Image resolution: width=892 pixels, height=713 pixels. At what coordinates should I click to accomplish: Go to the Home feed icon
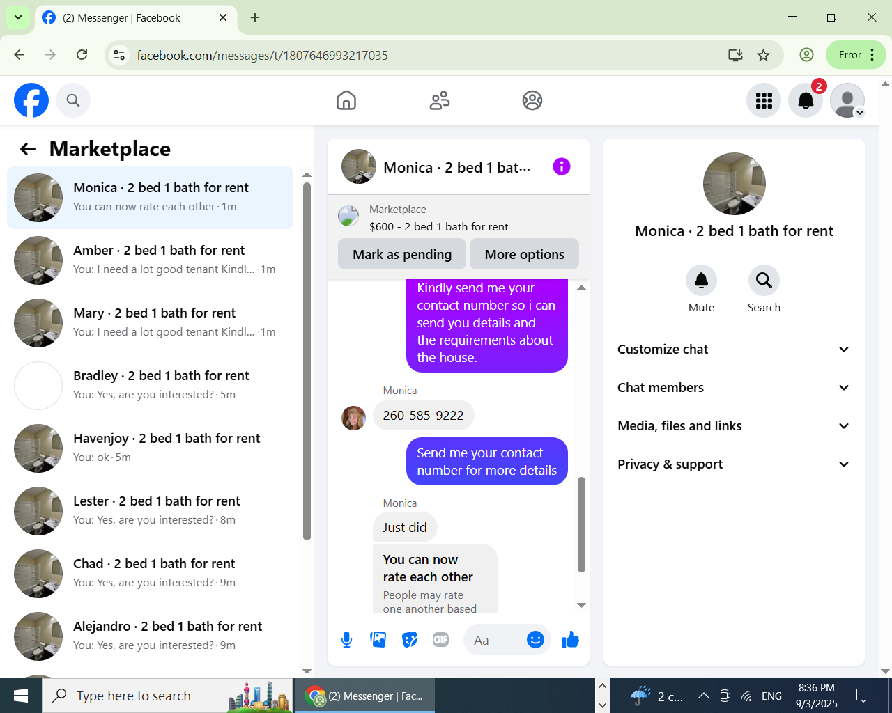tap(346, 100)
